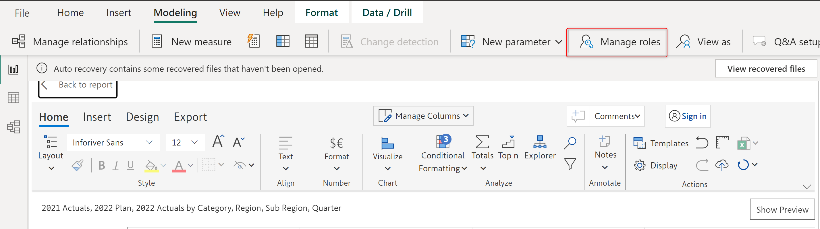Image resolution: width=820 pixels, height=229 pixels.
Task: Click the format painter brush icon
Action: [77, 165]
